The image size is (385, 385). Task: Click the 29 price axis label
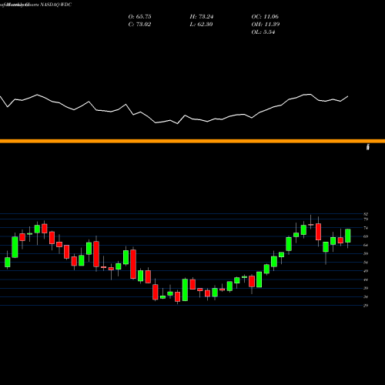[x=366, y=306]
